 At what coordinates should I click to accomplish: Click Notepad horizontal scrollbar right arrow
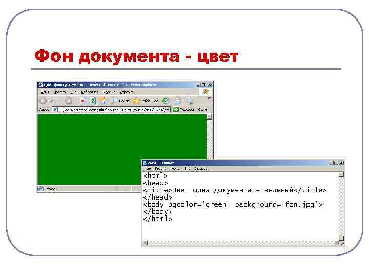pyautogui.click(x=337, y=243)
